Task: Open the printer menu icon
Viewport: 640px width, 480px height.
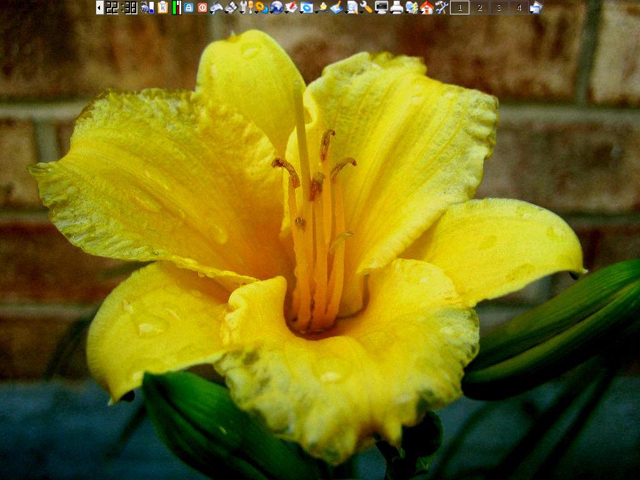Action: (x=396, y=7)
